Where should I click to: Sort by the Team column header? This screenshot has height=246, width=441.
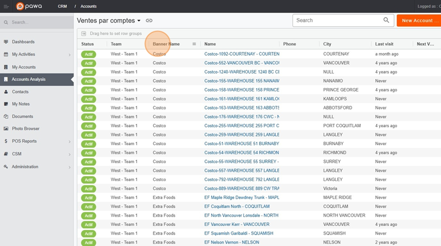click(x=116, y=44)
